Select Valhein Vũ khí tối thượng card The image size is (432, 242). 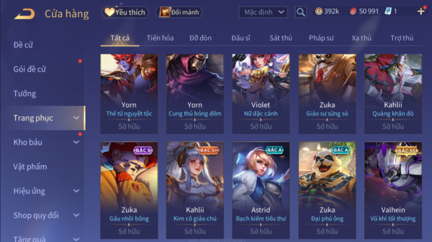393,190
